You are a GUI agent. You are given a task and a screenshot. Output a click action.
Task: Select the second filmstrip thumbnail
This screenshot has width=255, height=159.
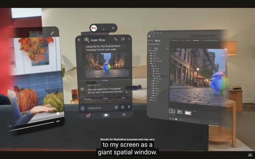180,112
